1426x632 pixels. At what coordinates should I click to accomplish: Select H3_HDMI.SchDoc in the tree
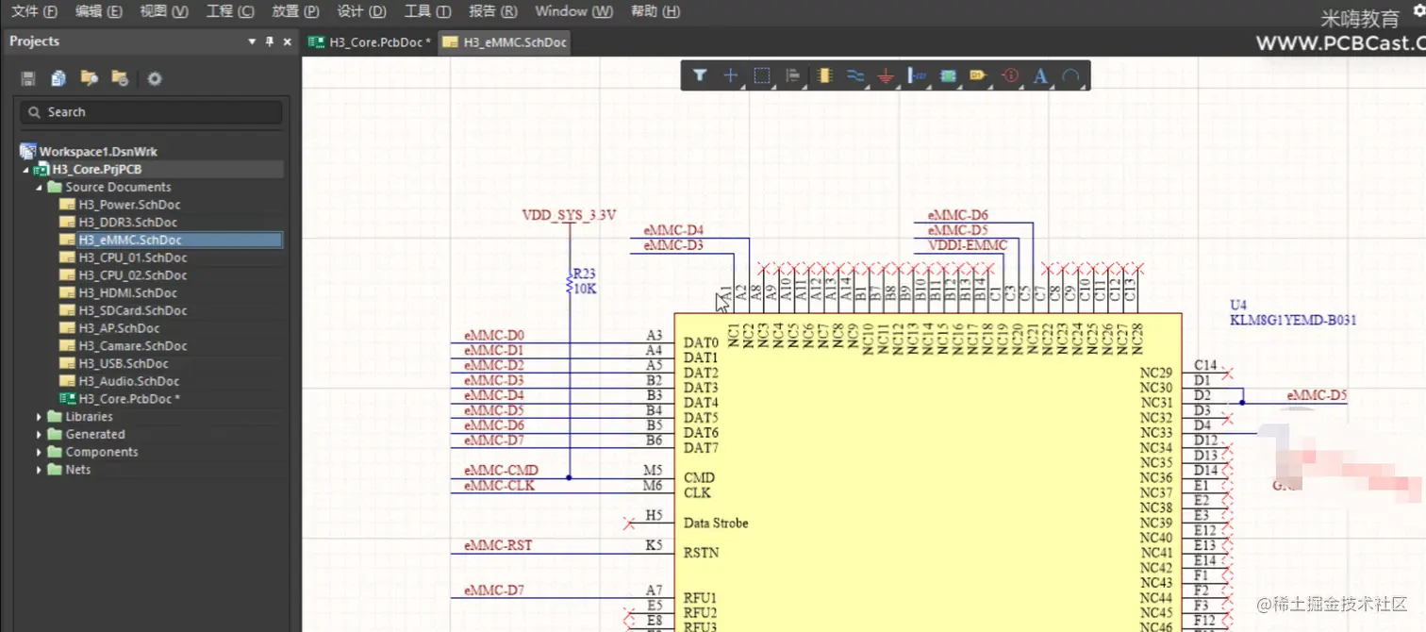(x=127, y=293)
